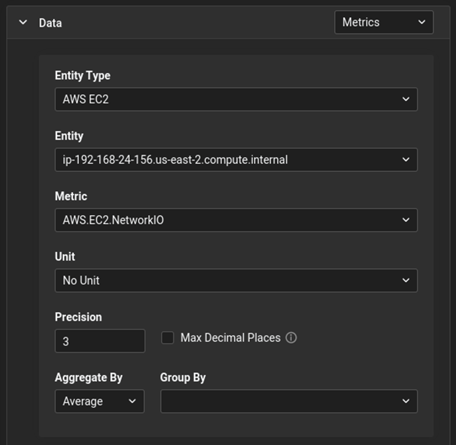Open the ip-192-168-24-156 entity dropdown
Viewport: 456px width, 445px height.
pos(229,160)
